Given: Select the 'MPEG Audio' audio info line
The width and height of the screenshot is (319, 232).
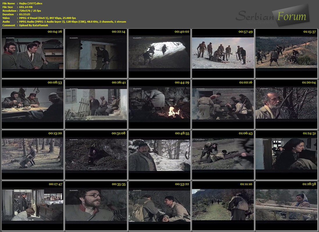Looking at the screenshot, I should (x=73, y=22).
